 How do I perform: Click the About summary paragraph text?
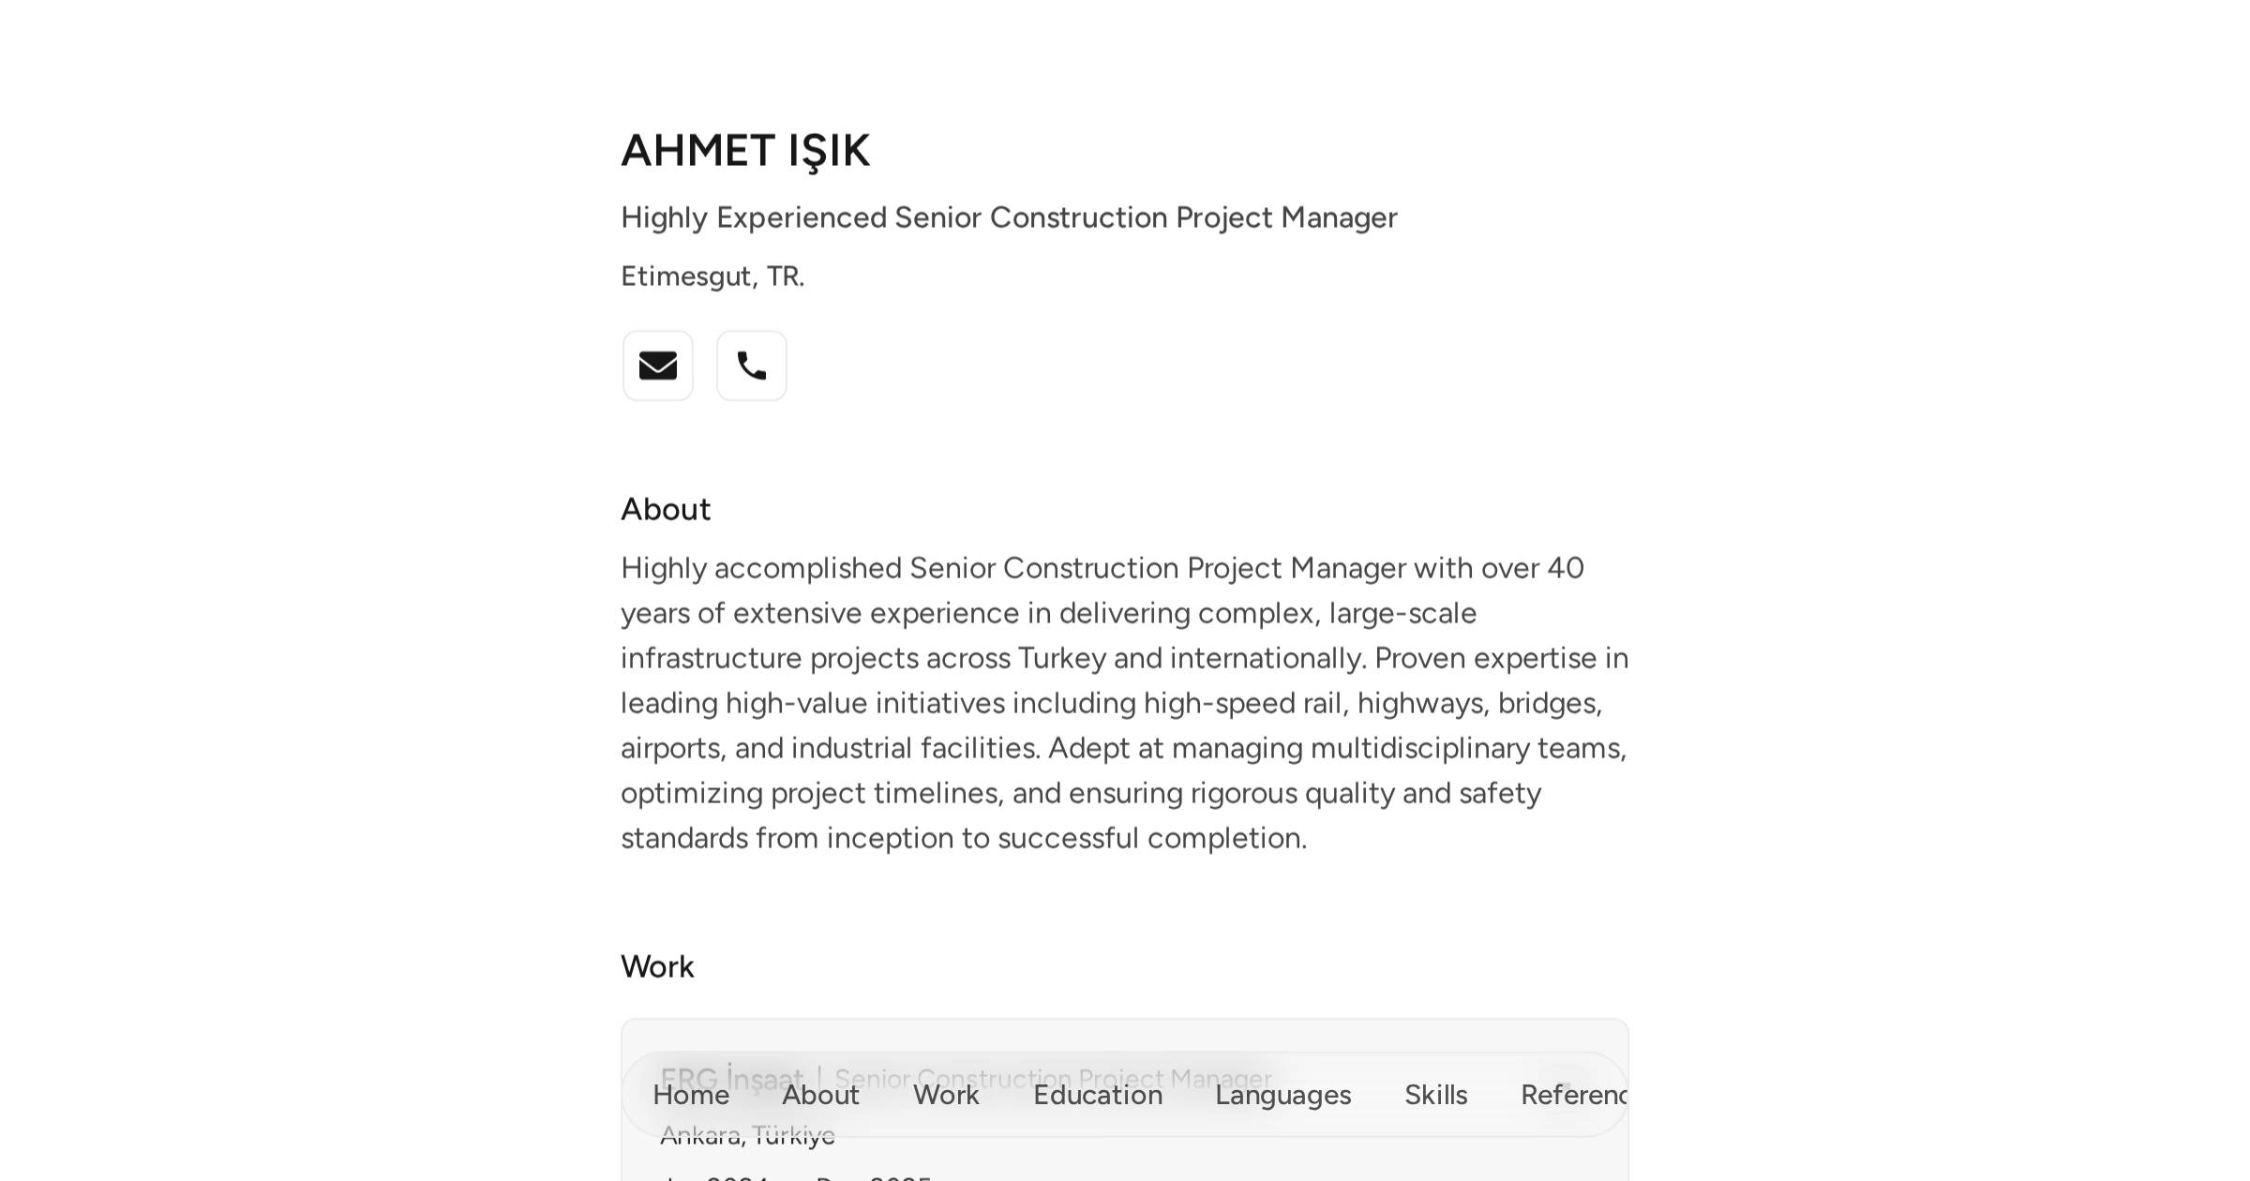point(1125,703)
